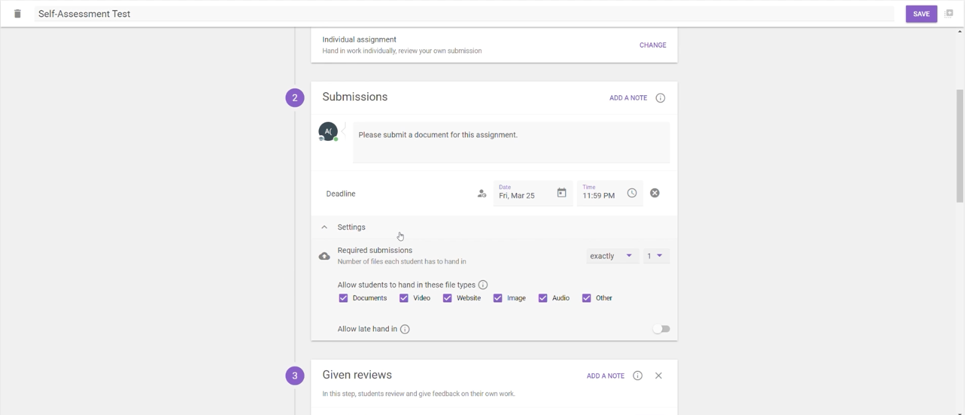The height and width of the screenshot is (415, 965).
Task: Open the number of files dropdown
Action: click(x=655, y=256)
